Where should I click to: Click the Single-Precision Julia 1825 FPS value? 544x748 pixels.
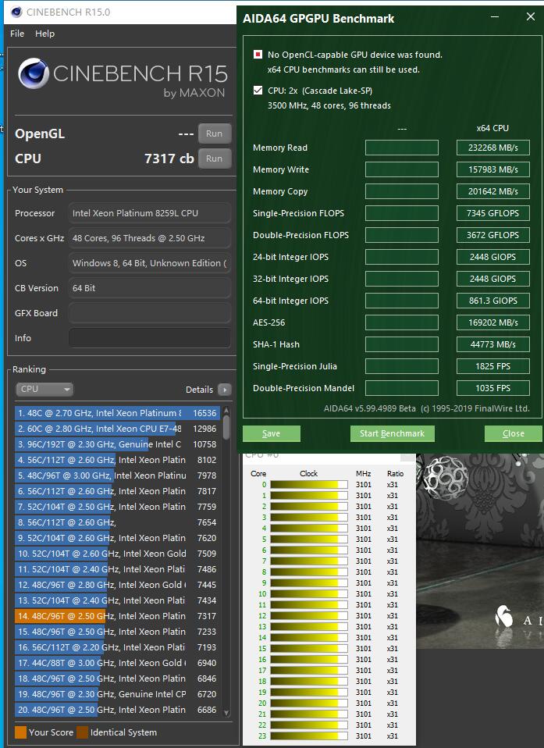(493, 366)
